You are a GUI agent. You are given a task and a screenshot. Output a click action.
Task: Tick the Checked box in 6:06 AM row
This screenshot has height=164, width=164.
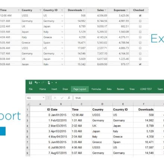coord(140,48)
